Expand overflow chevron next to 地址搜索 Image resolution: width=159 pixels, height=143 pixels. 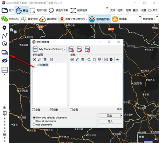[x=157, y=16]
